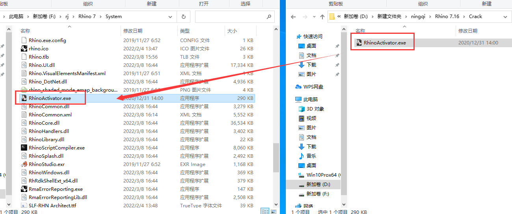Screen dimensions: 512x214
Task: Click System in the left breadcrumb path
Action: pyautogui.click(x=114, y=17)
